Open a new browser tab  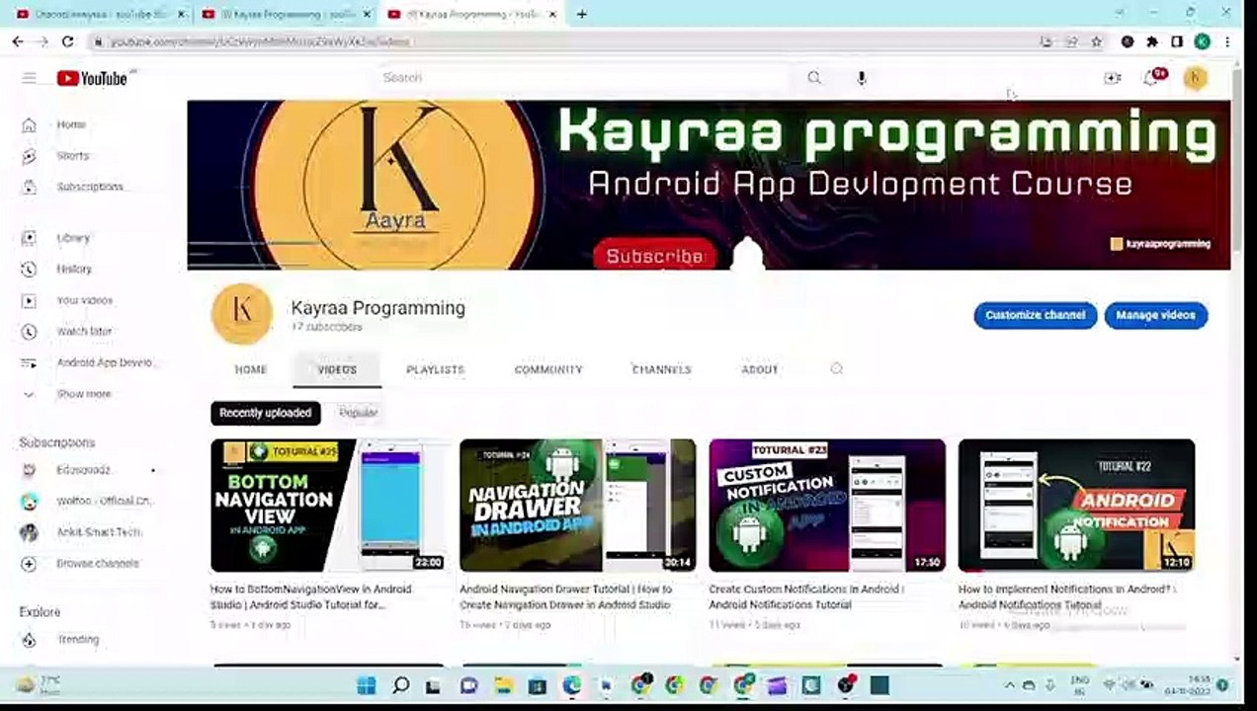pyautogui.click(x=582, y=14)
